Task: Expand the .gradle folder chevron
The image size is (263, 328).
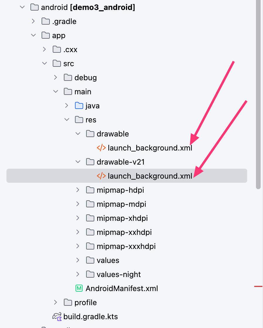Action: point(33,21)
